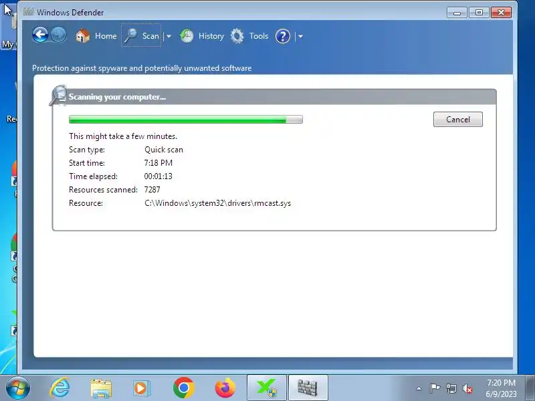Open the Windows Start orb
535x401 pixels.
point(18,388)
